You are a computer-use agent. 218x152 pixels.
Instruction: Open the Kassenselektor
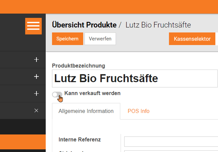pyautogui.click(x=192, y=39)
